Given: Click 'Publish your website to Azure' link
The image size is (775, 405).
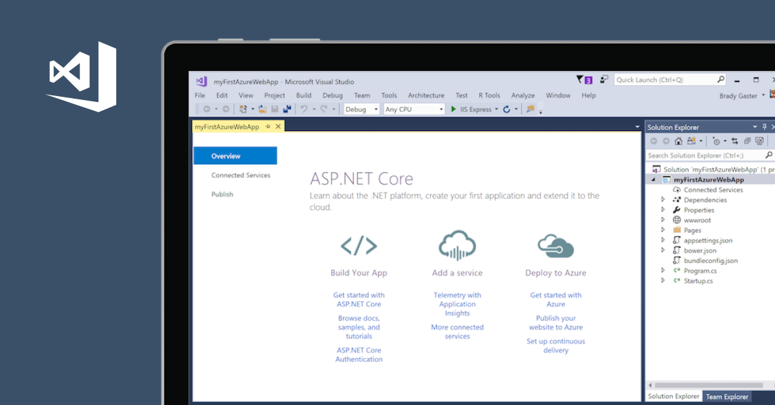Looking at the screenshot, I should tap(555, 322).
